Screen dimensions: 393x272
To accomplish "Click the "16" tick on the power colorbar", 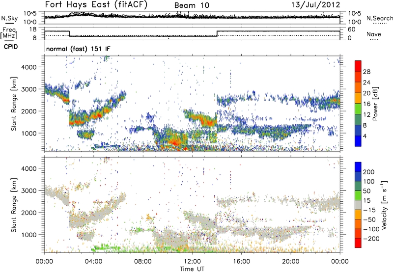I will tap(366, 104).
